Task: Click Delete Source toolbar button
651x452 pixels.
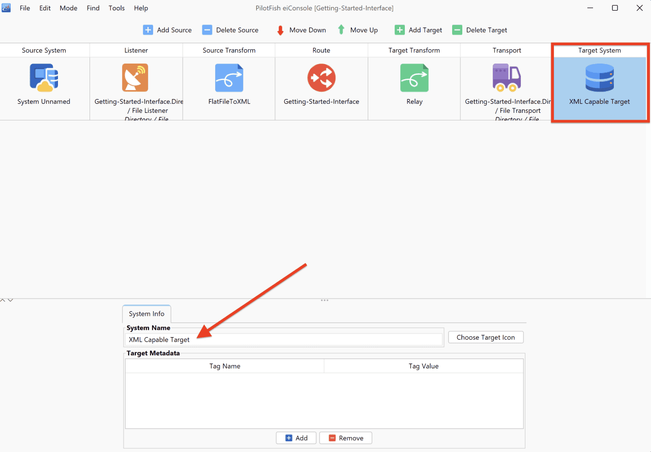Action: 230,30
